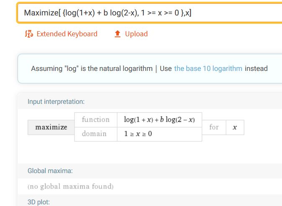Focus the Maximize query input field
This screenshot has height=206, width=282.
tap(149, 13)
